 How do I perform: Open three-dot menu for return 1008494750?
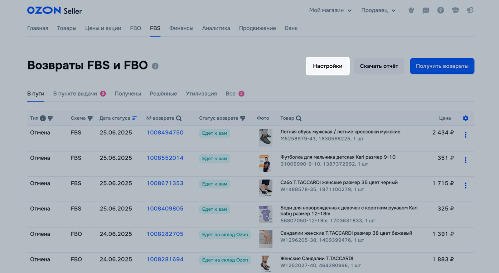[x=466, y=135]
